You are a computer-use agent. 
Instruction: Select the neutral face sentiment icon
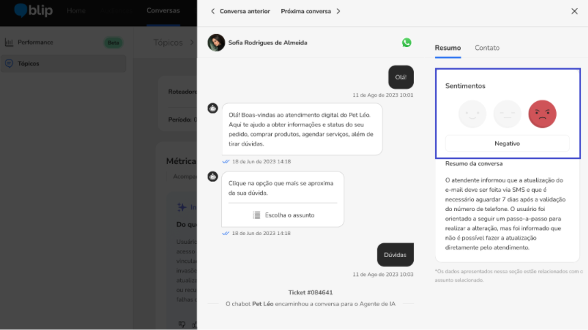[507, 114]
